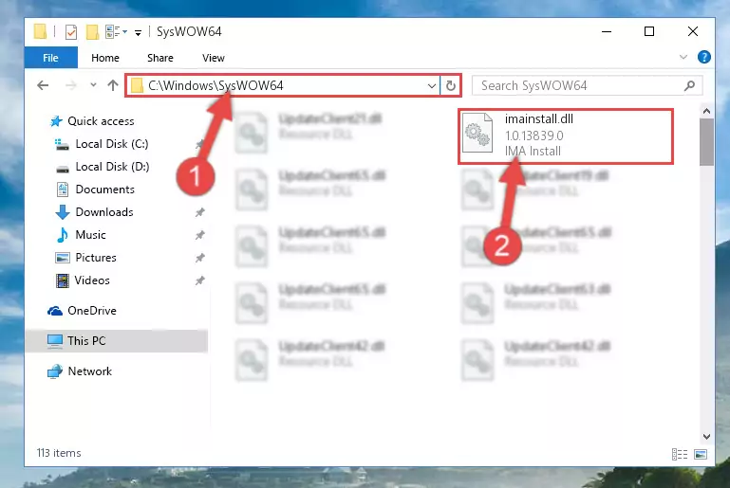The height and width of the screenshot is (488, 730).
Task: Click the Local Disk (D:) drive icon
Action: click(x=63, y=169)
